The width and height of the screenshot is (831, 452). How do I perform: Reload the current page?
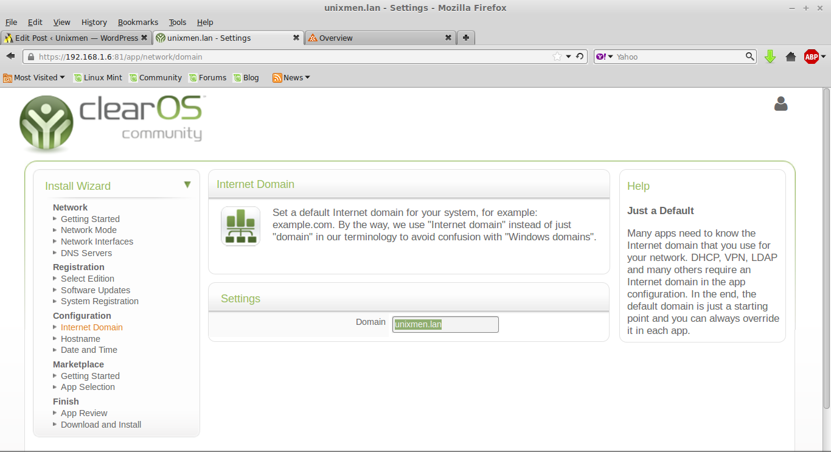point(580,57)
